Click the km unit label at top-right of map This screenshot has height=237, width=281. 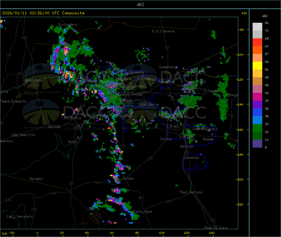pyautogui.click(x=244, y=13)
